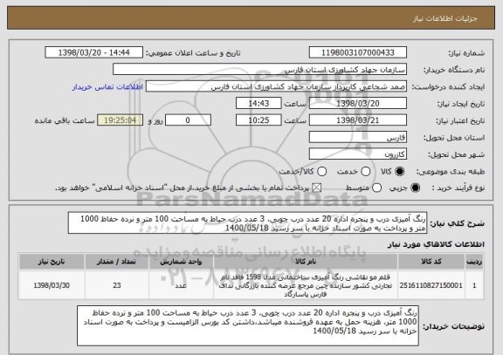Select the کالا radio button
This screenshot has width=503, height=355.
[400, 172]
